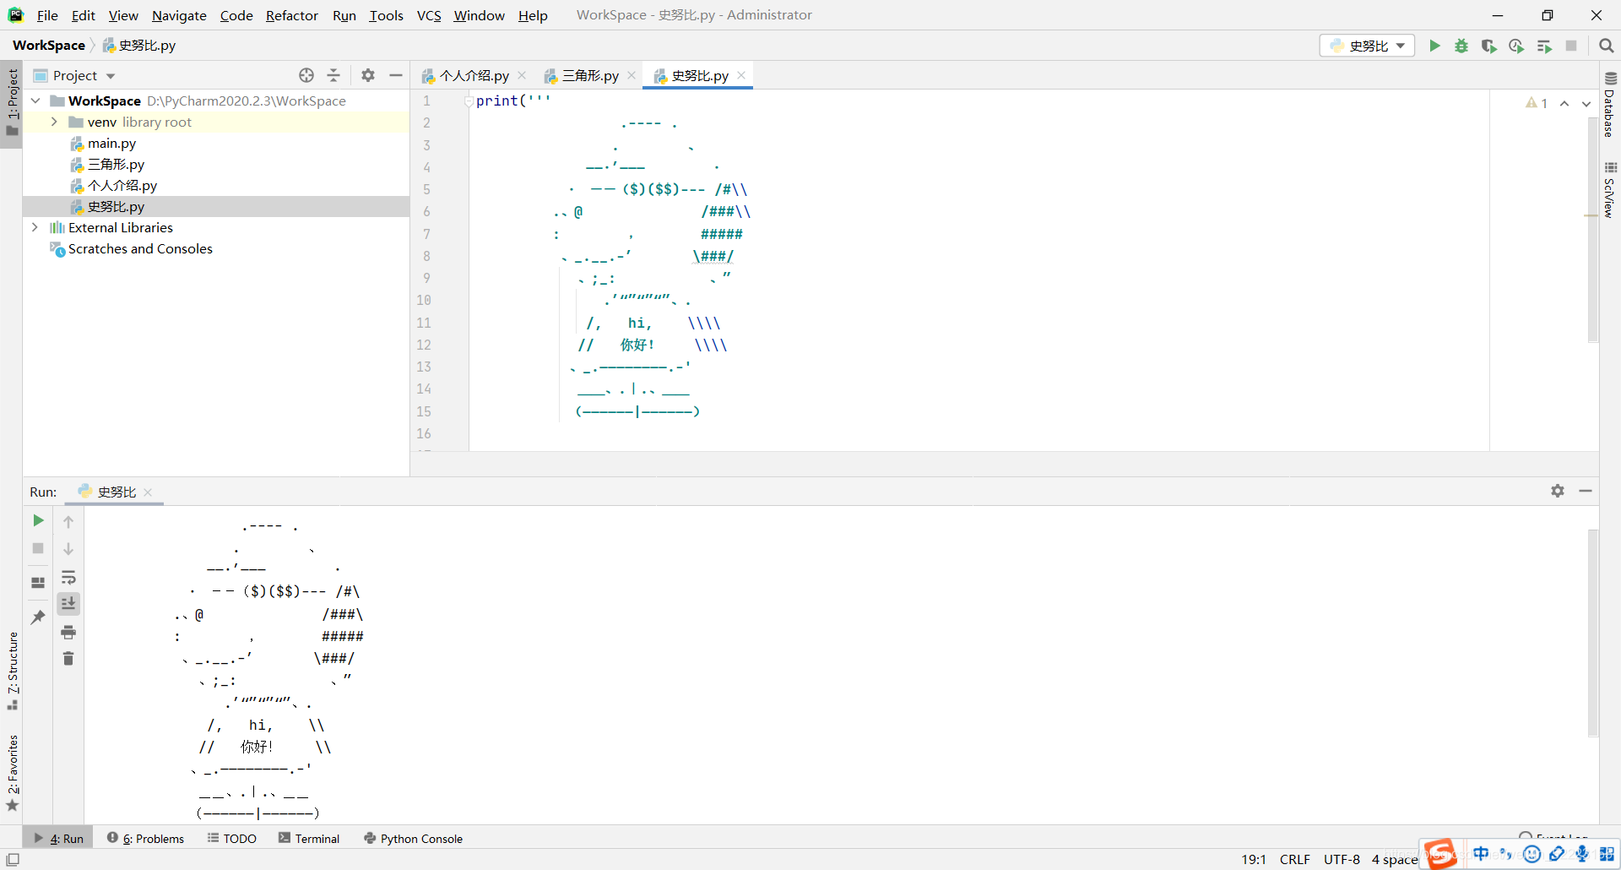Viewport: 1621px width, 870px height.
Task: Go to previous highlighted error arrow
Action: [1564, 103]
